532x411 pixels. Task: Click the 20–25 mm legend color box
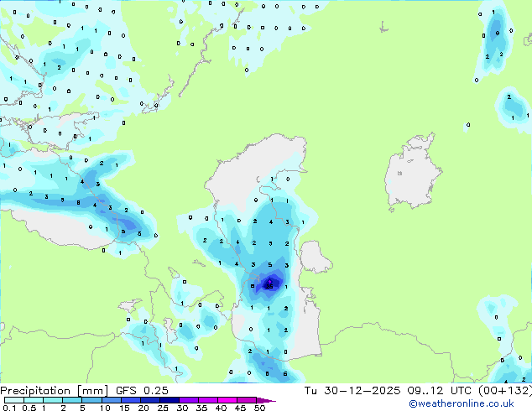(149, 400)
